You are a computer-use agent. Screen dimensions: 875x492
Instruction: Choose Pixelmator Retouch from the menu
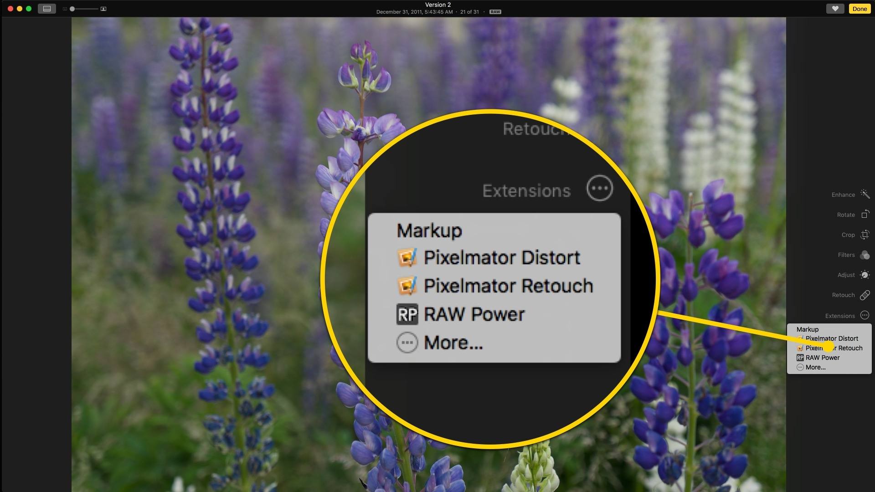[x=829, y=348]
